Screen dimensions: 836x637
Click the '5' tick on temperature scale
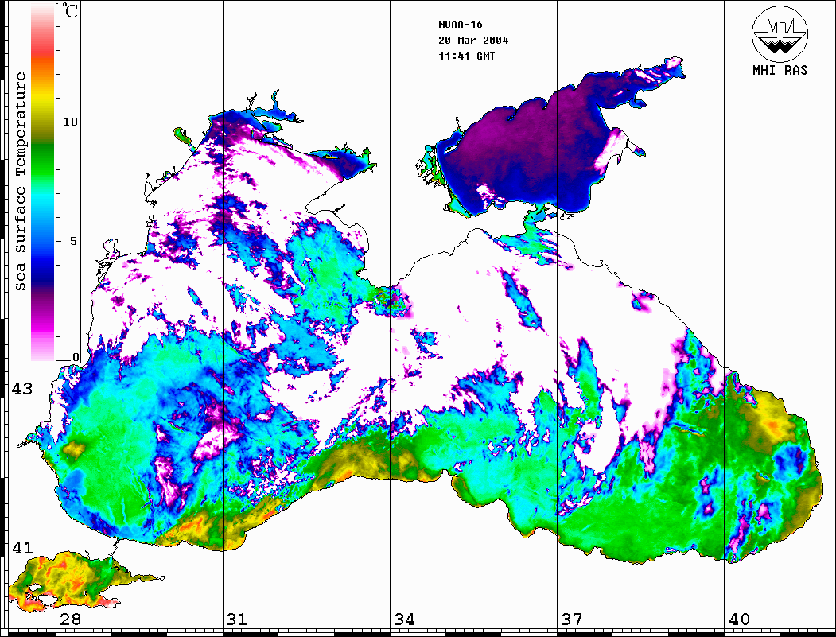click(74, 240)
